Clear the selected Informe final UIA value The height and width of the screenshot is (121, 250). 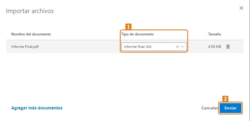(x=177, y=47)
